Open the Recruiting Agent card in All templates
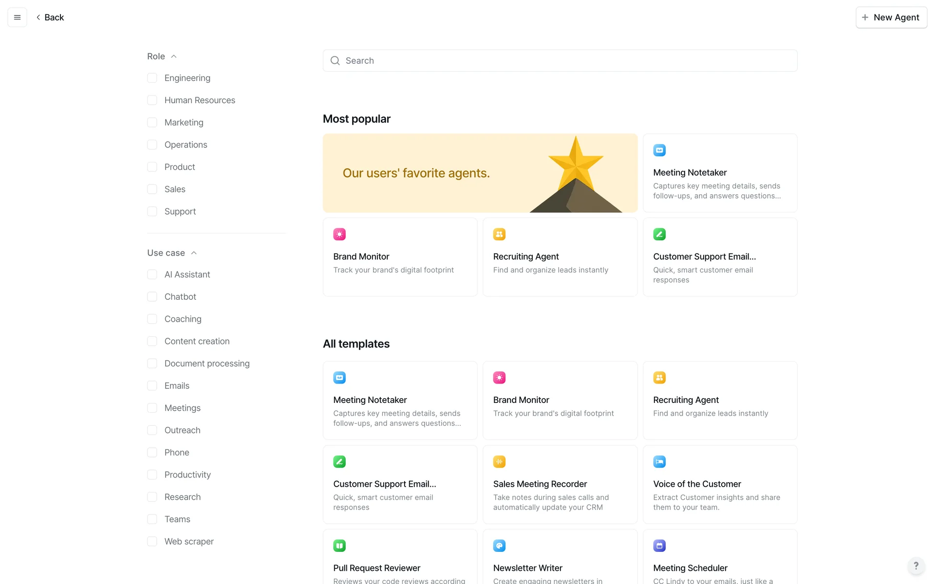935x584 pixels. tap(720, 401)
